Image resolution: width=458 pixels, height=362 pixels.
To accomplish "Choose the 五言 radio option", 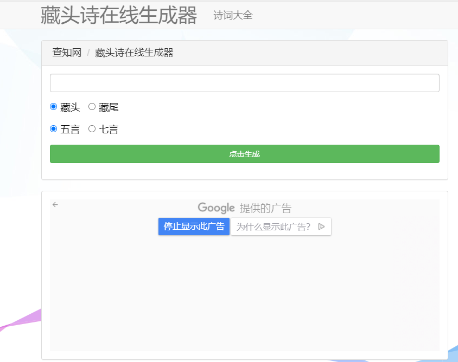I will [x=53, y=129].
